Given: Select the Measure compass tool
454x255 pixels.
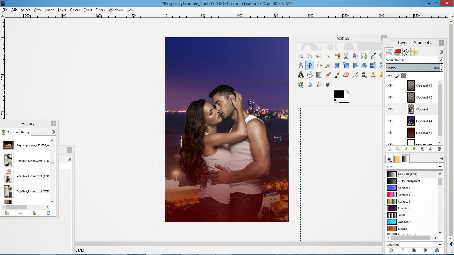Looking at the screenshot, I should (x=301, y=65).
